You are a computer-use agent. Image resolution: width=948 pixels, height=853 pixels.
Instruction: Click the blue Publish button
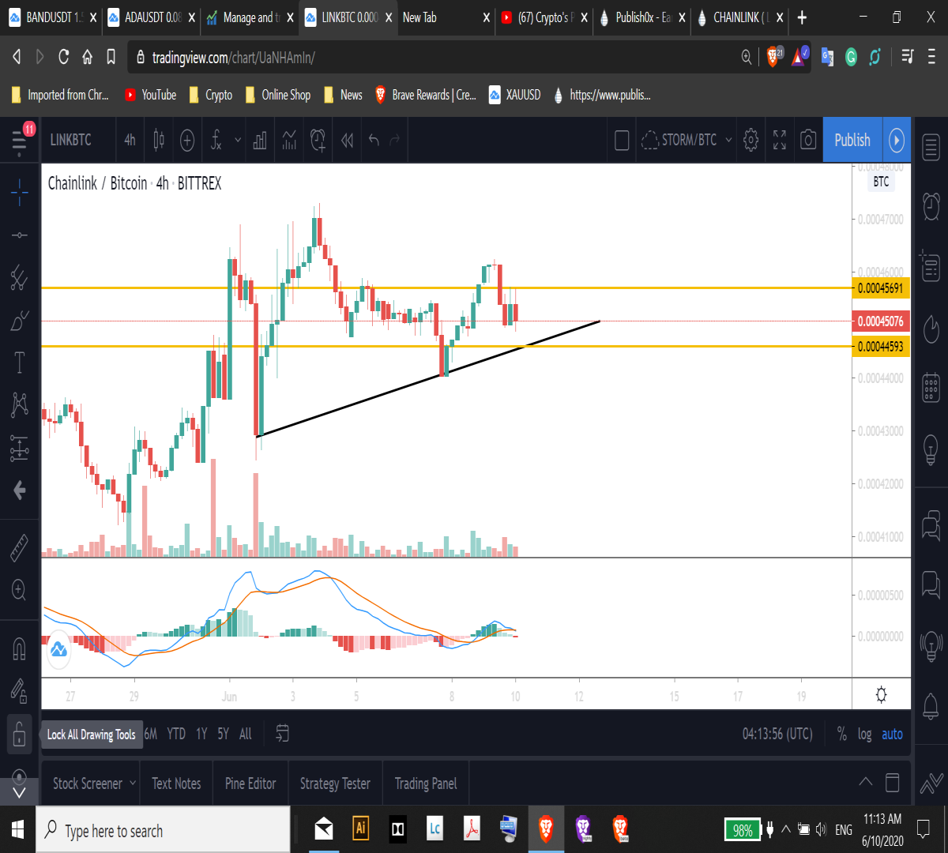[852, 140]
